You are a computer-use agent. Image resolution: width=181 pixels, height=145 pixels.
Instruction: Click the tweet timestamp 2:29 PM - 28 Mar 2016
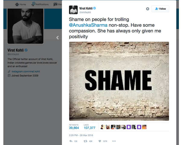click(x=81, y=134)
